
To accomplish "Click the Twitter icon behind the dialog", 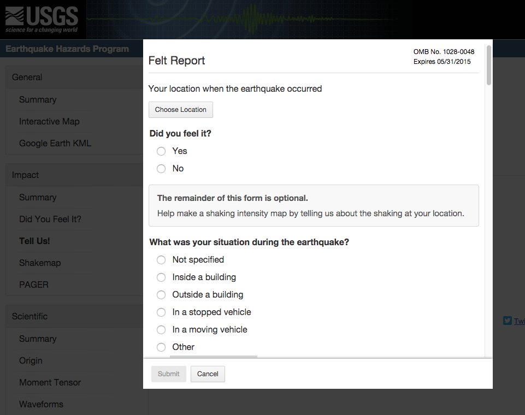I will pyautogui.click(x=508, y=321).
